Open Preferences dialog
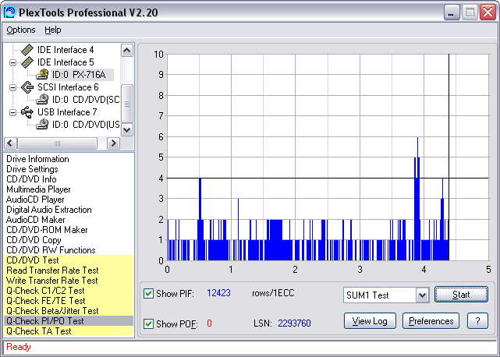This screenshot has height=357, width=500. click(431, 321)
